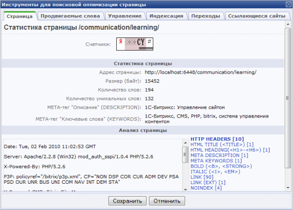
Task: Click the МЕТА-тег "Ключевые слова" (KEYWORDS) label
Action: pos(88,119)
